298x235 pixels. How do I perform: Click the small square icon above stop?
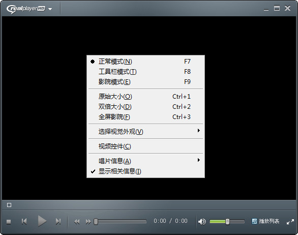pyautogui.click(x=9, y=205)
